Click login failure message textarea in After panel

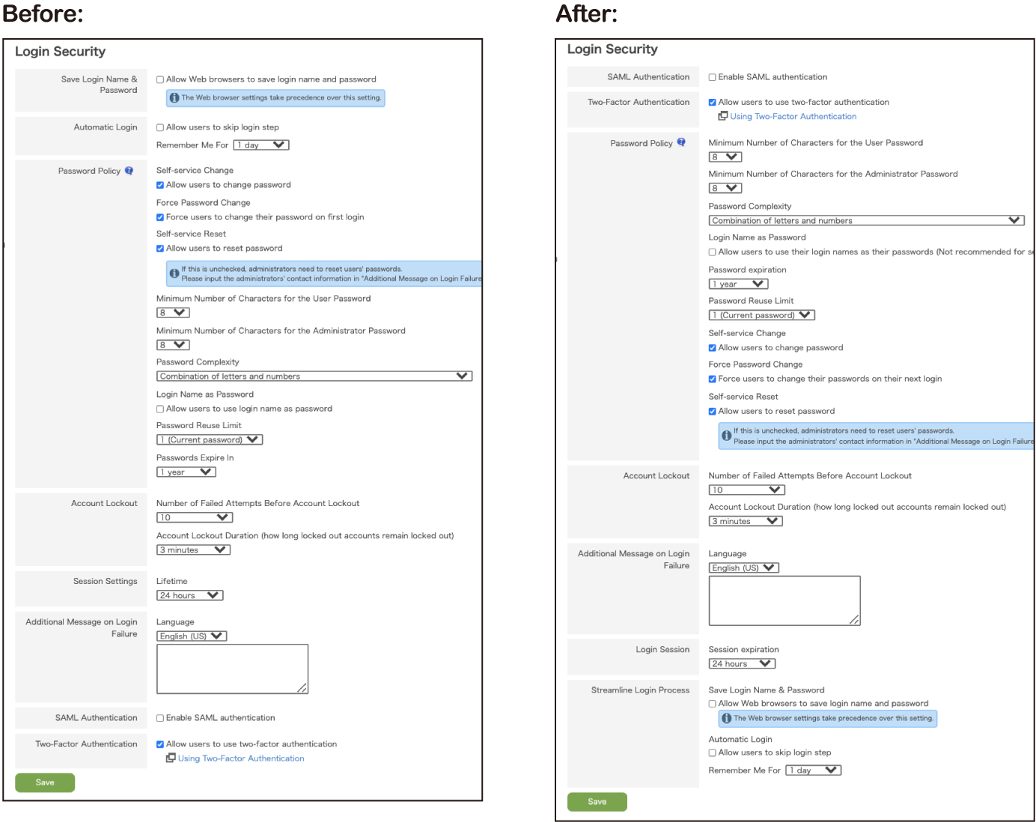(784, 600)
